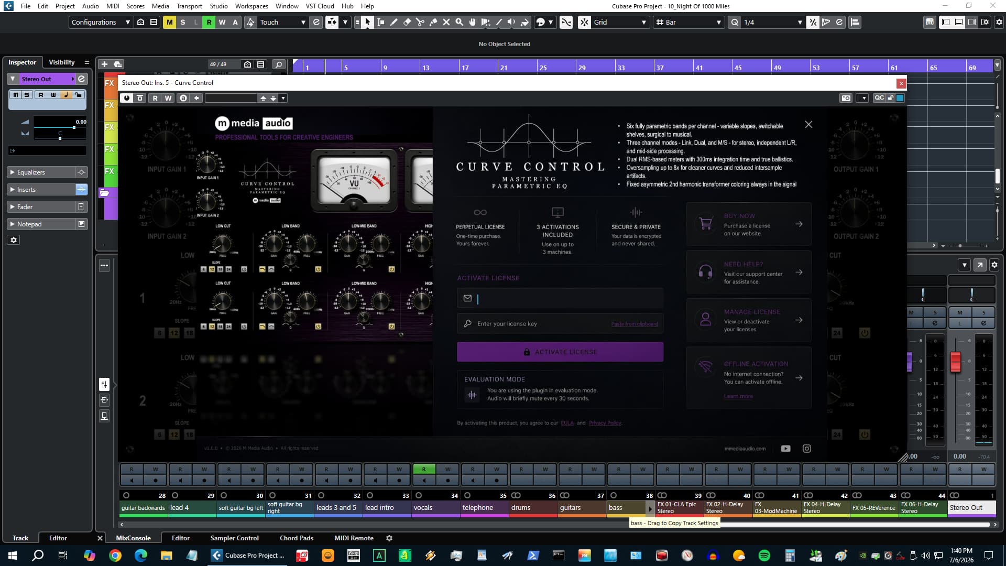
Task: Open the Transport menu
Action: (189, 6)
